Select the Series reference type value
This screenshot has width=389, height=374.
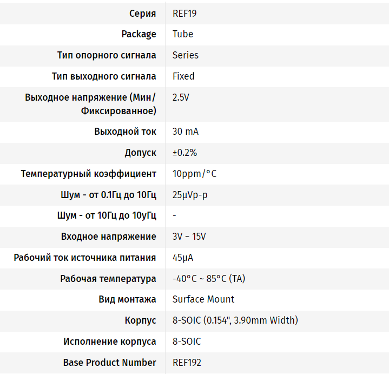click(x=186, y=55)
